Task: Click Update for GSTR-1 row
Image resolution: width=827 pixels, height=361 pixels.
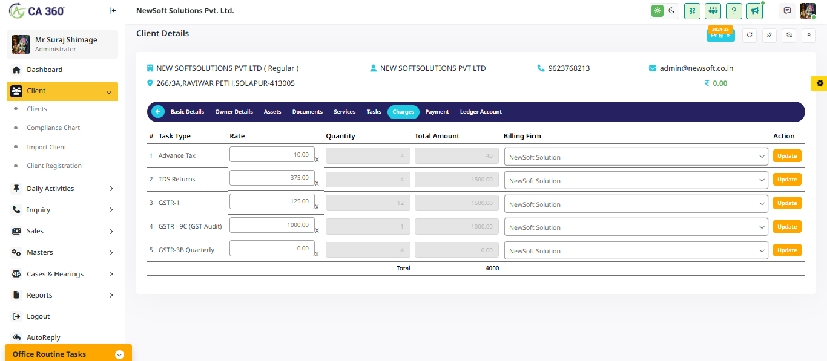Action: click(x=787, y=203)
